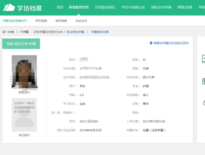Click the 层次 value 专科
This screenshot has width=205, height=155.
click(x=83, y=86)
